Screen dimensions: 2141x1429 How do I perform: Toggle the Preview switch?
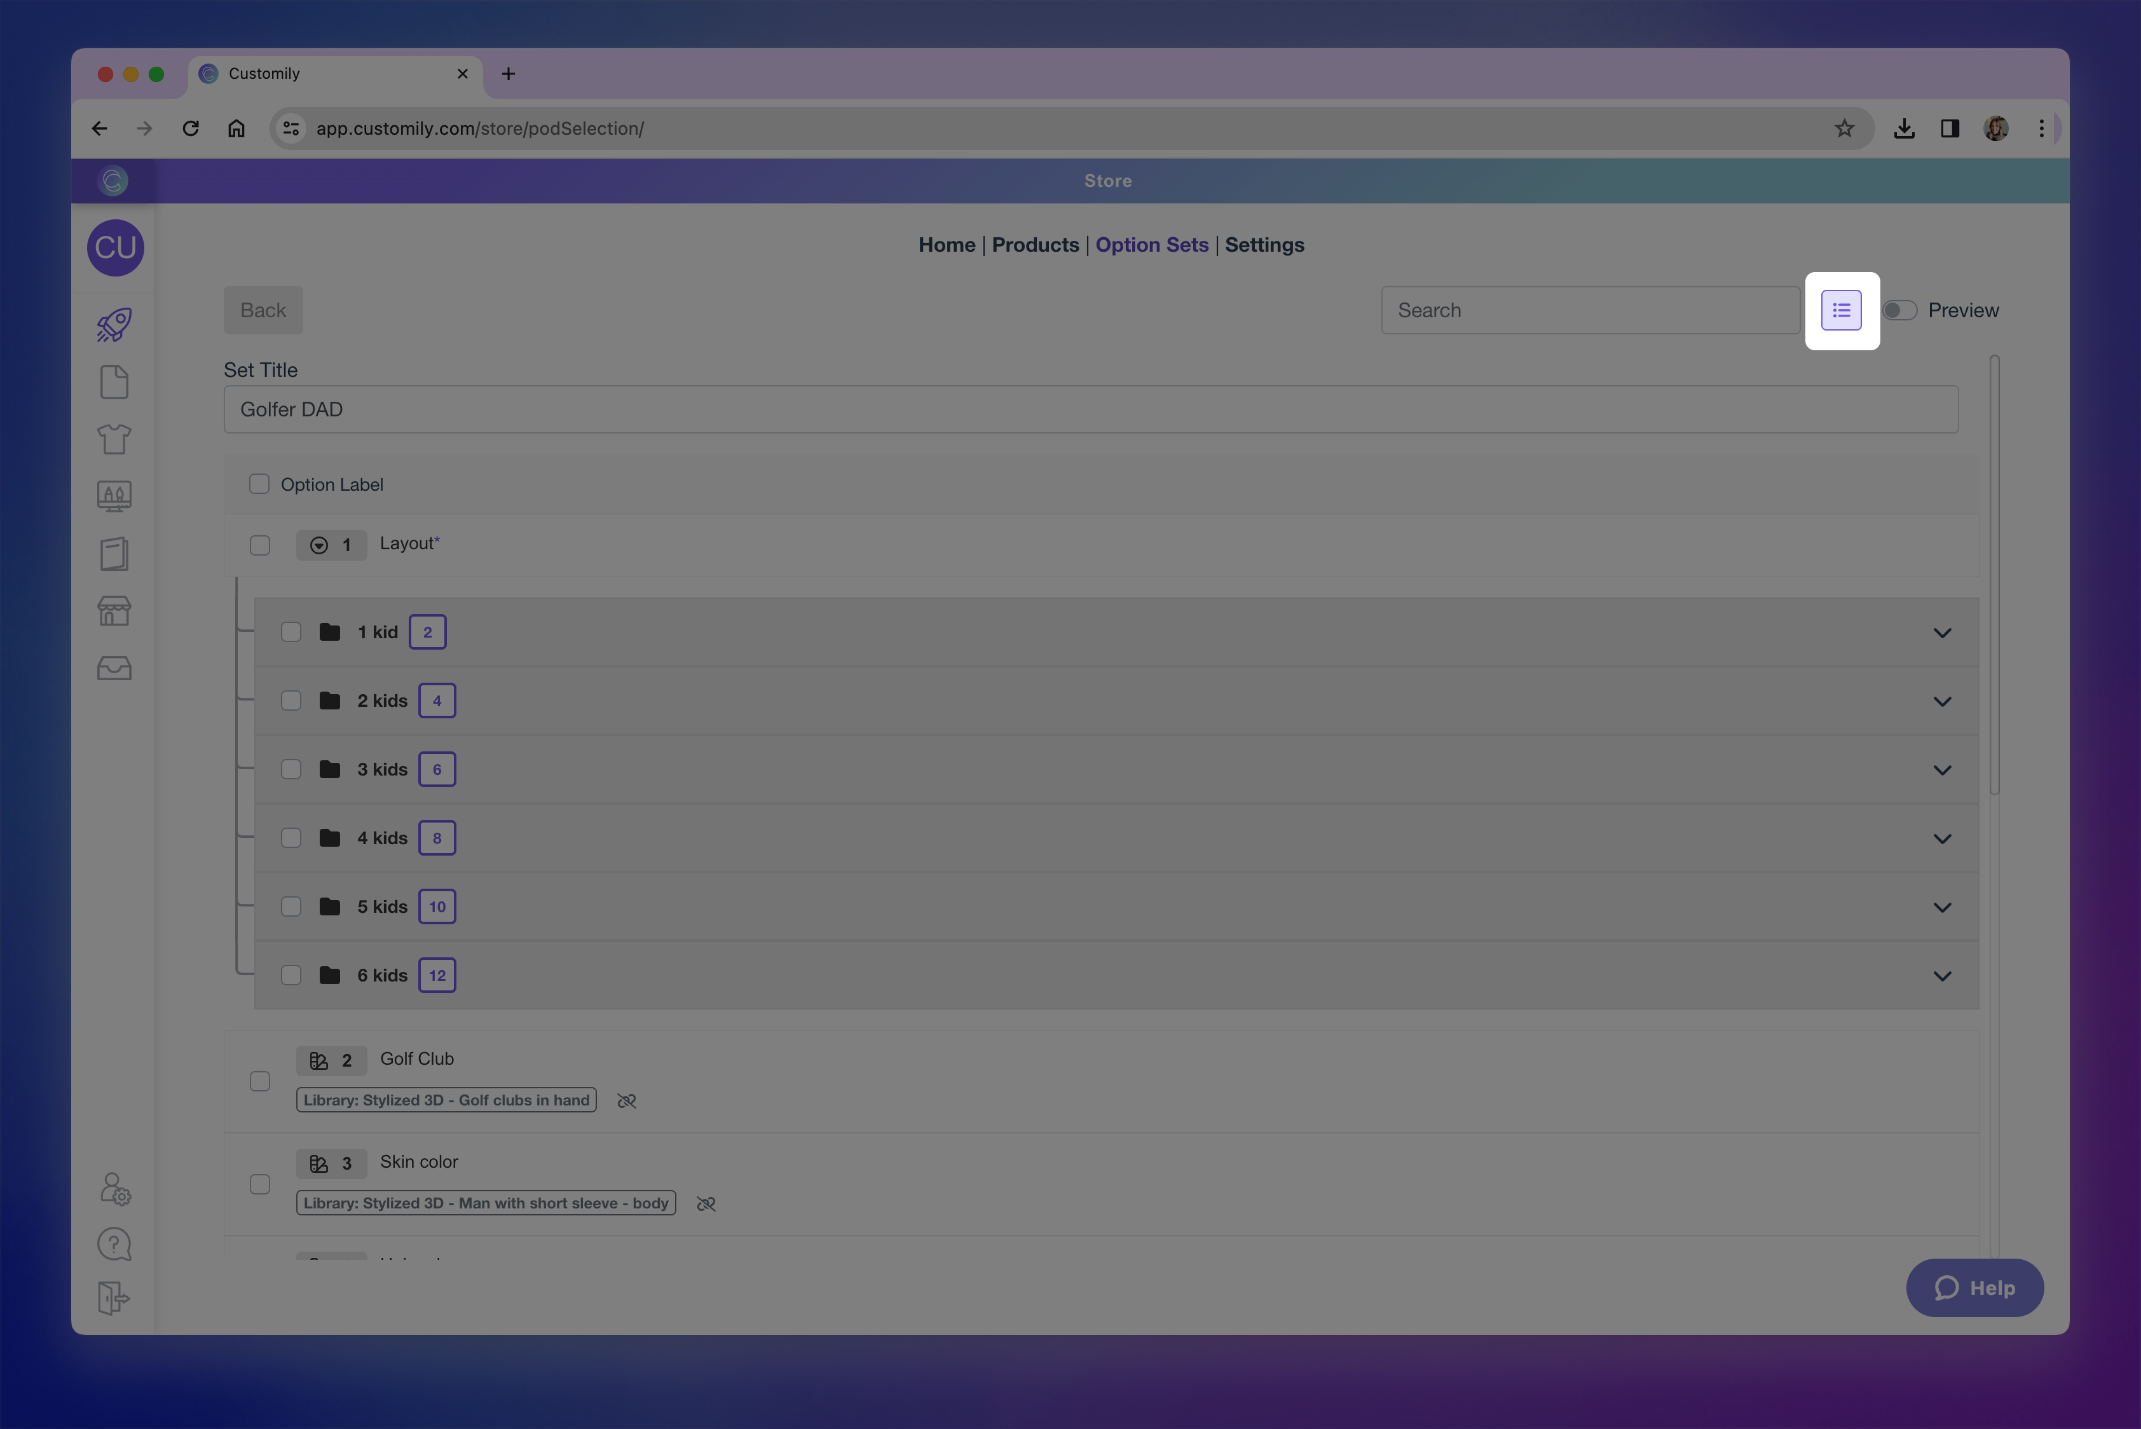1899,311
